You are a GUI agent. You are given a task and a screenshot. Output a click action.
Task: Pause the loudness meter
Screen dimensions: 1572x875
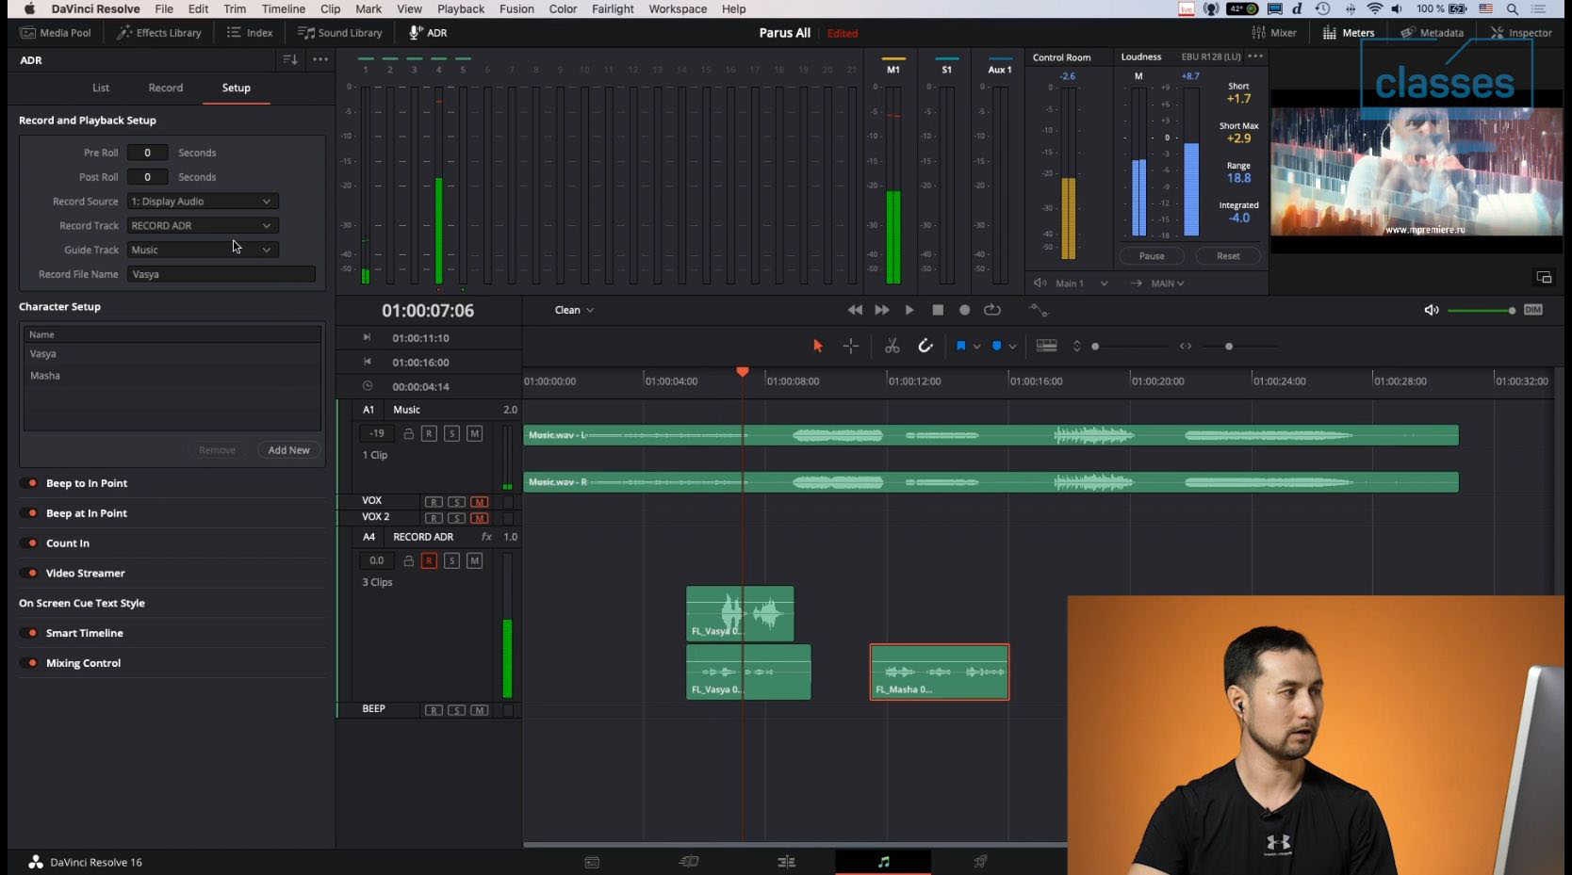[1152, 256]
